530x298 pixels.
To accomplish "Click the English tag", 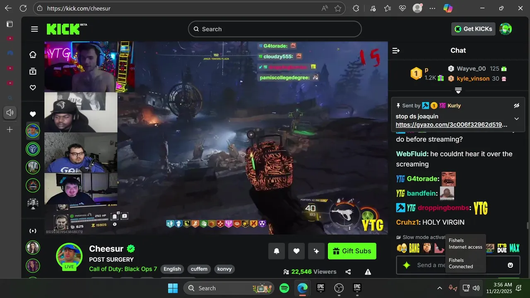I will 172,269.
